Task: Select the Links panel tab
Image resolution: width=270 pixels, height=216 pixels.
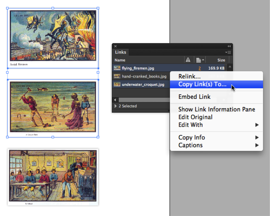Action: coord(121,52)
